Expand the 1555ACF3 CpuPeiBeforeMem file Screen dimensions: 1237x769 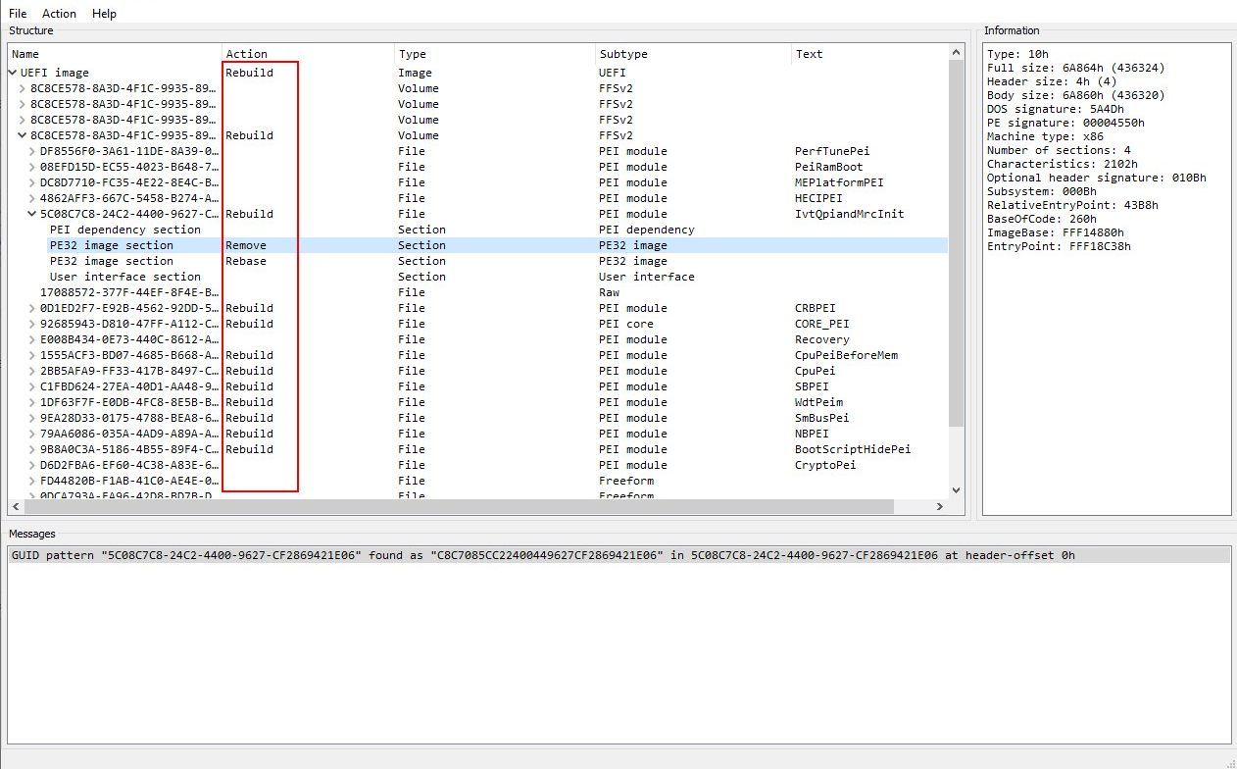click(x=33, y=355)
